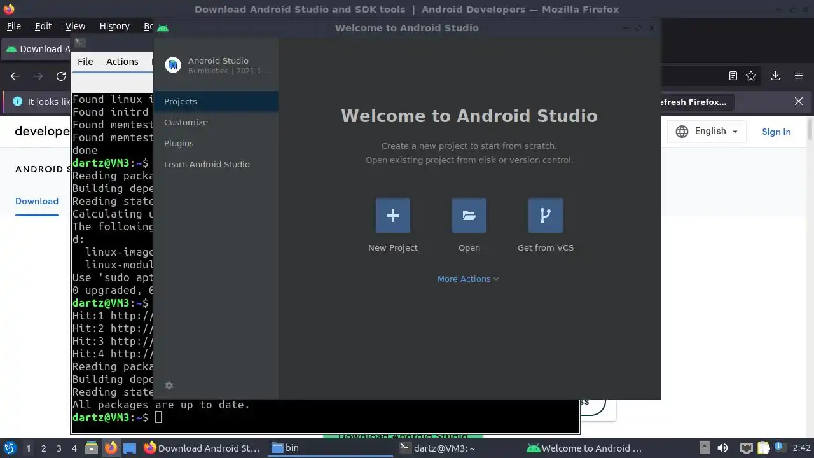Click the Firefox Download Android tab
Image resolution: width=814 pixels, height=458 pixels.
[37, 49]
